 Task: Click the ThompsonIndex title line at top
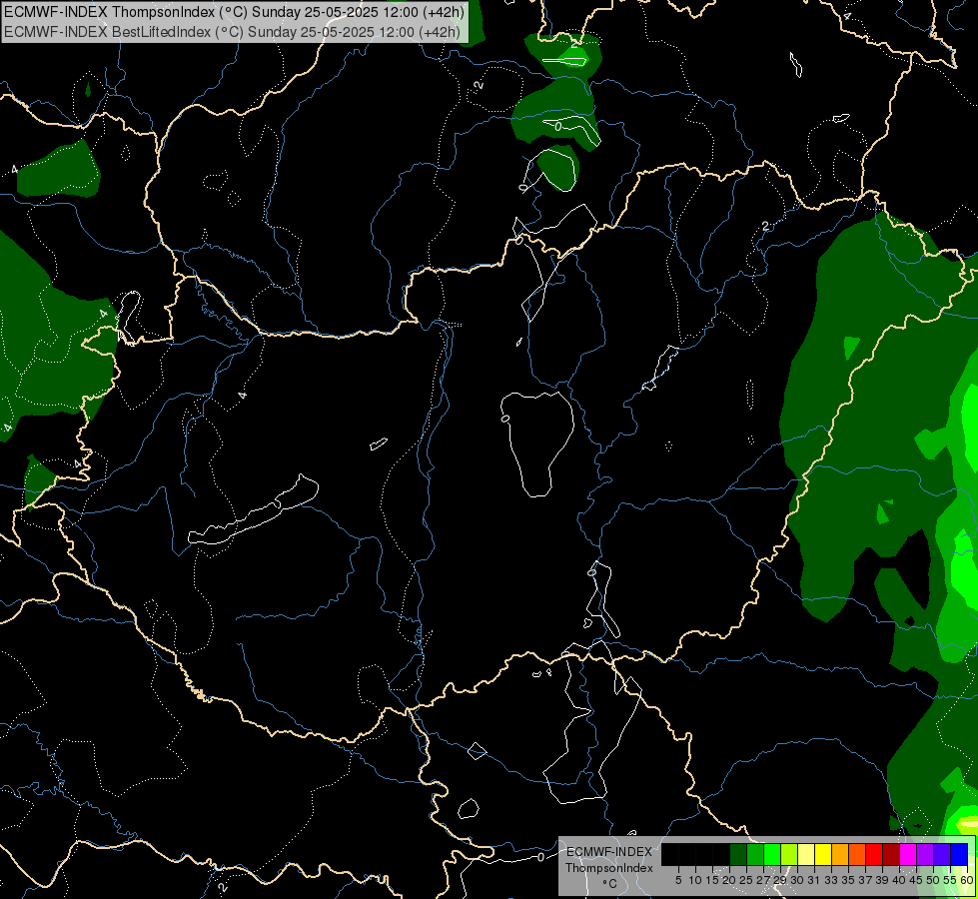point(234,12)
